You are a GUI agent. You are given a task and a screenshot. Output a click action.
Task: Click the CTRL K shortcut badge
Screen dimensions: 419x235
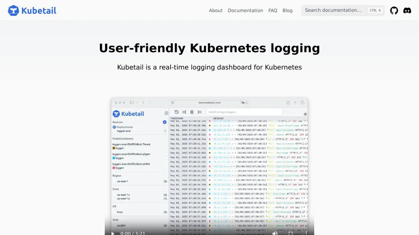[x=375, y=10]
